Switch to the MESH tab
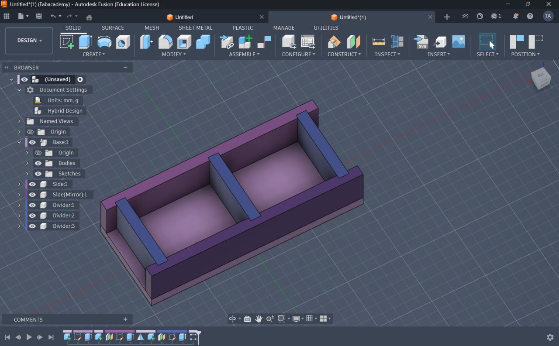The image size is (559, 346). pyautogui.click(x=152, y=27)
